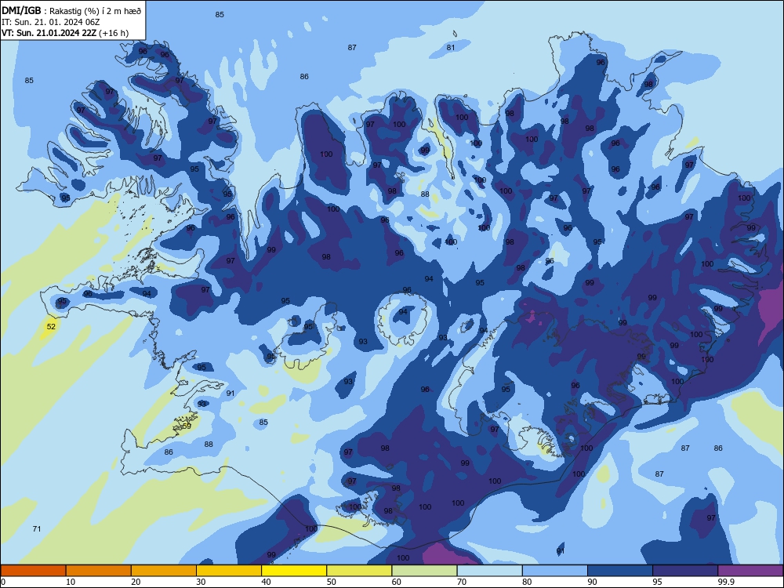Image resolution: width=784 pixels, height=588 pixels.
Task: Select the bright yellow 40–50 legend swatch
Action: point(294,571)
